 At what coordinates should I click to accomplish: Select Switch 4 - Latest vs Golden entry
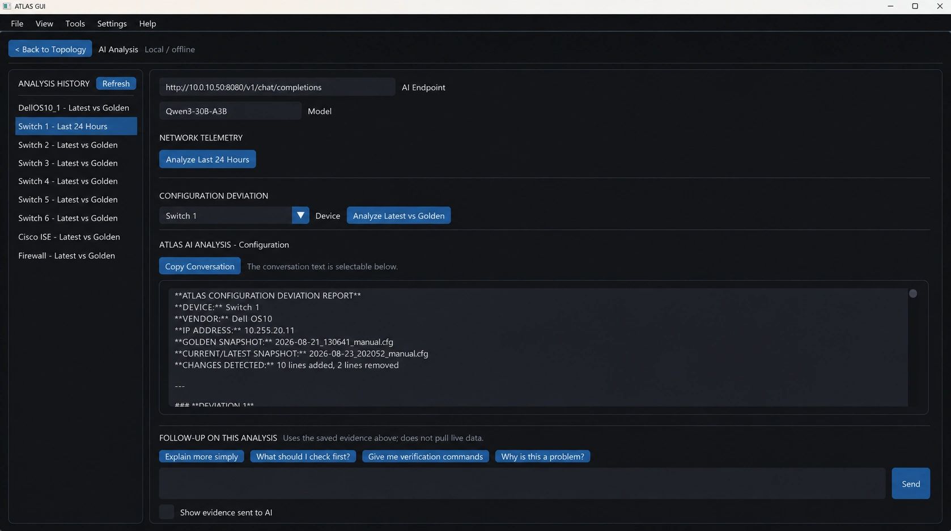pyautogui.click(x=76, y=181)
